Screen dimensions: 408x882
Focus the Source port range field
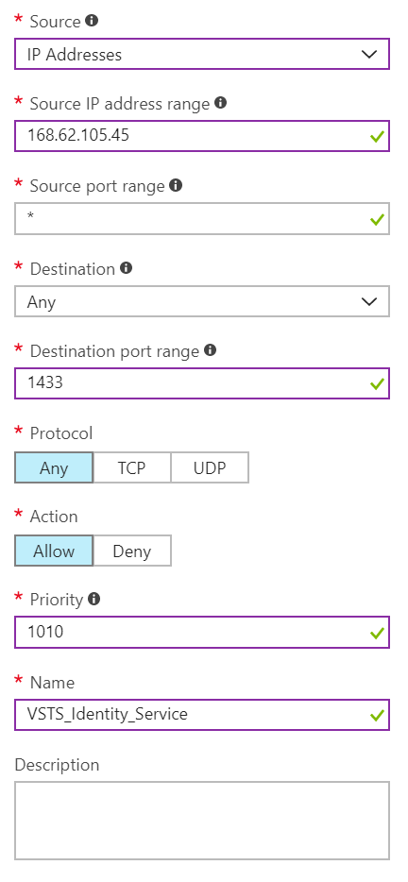(202, 219)
